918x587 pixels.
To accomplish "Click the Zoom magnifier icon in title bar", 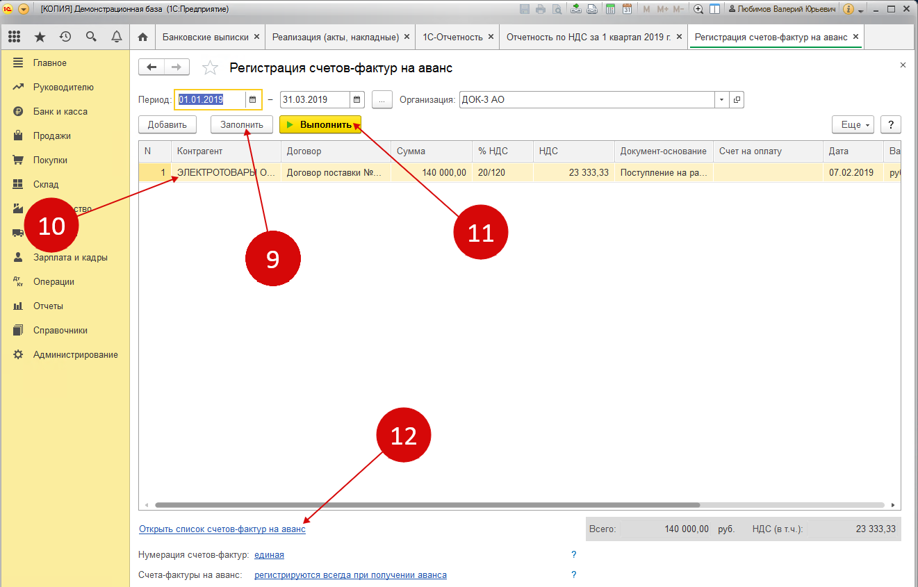I will tap(698, 9).
